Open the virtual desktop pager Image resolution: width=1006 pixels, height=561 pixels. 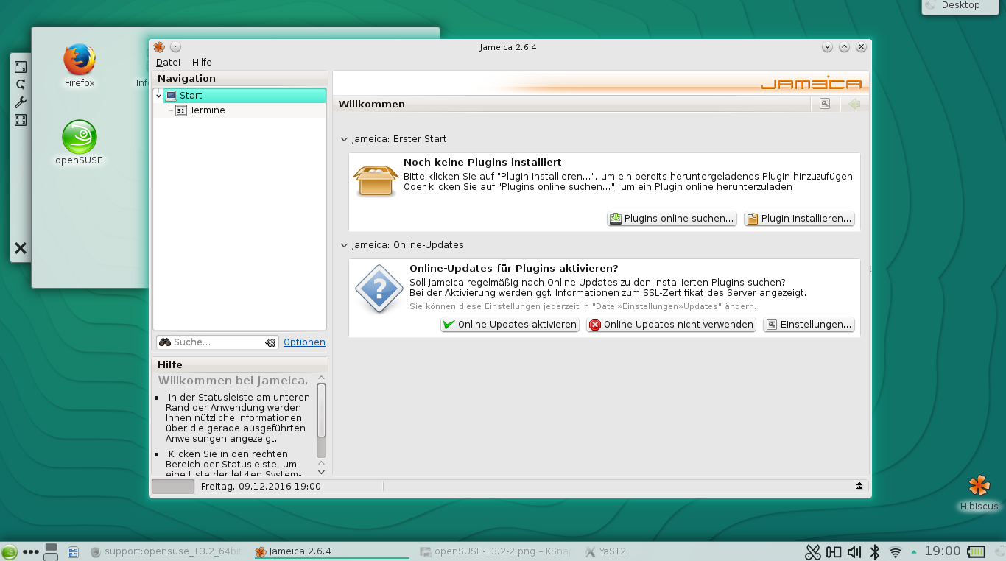tap(51, 551)
